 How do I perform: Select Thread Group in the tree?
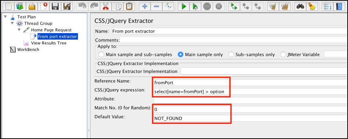[38, 23]
